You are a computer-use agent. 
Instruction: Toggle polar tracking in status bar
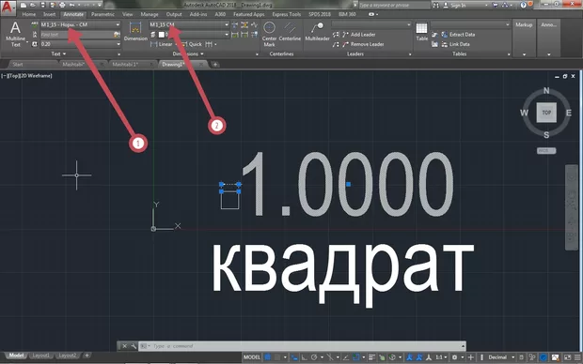[314, 357]
